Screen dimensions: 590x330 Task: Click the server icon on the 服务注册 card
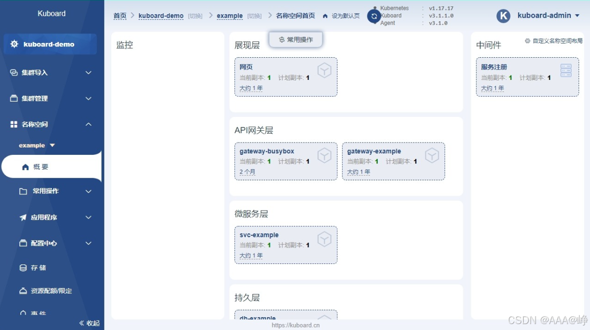[x=566, y=70]
